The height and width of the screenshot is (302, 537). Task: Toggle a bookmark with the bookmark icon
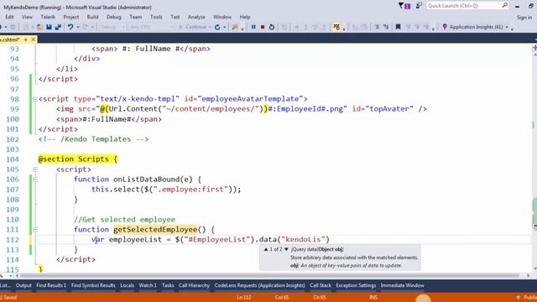(x=398, y=27)
